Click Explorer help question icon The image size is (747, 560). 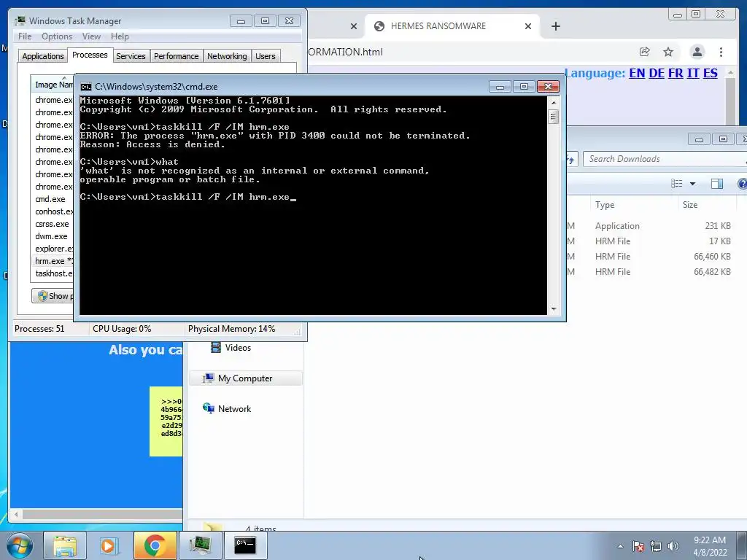742,184
